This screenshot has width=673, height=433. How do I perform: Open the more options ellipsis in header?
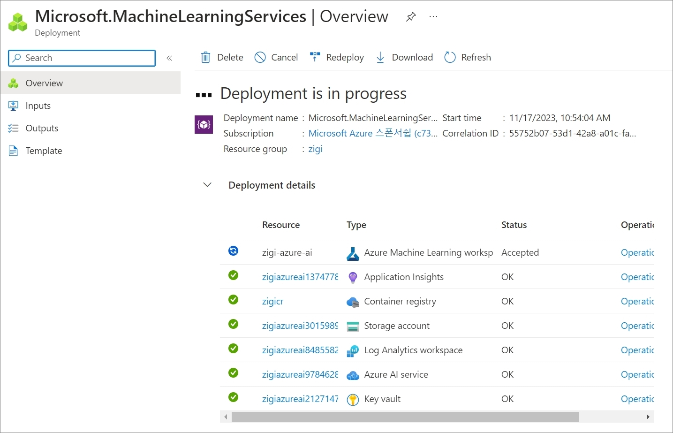pyautogui.click(x=433, y=16)
